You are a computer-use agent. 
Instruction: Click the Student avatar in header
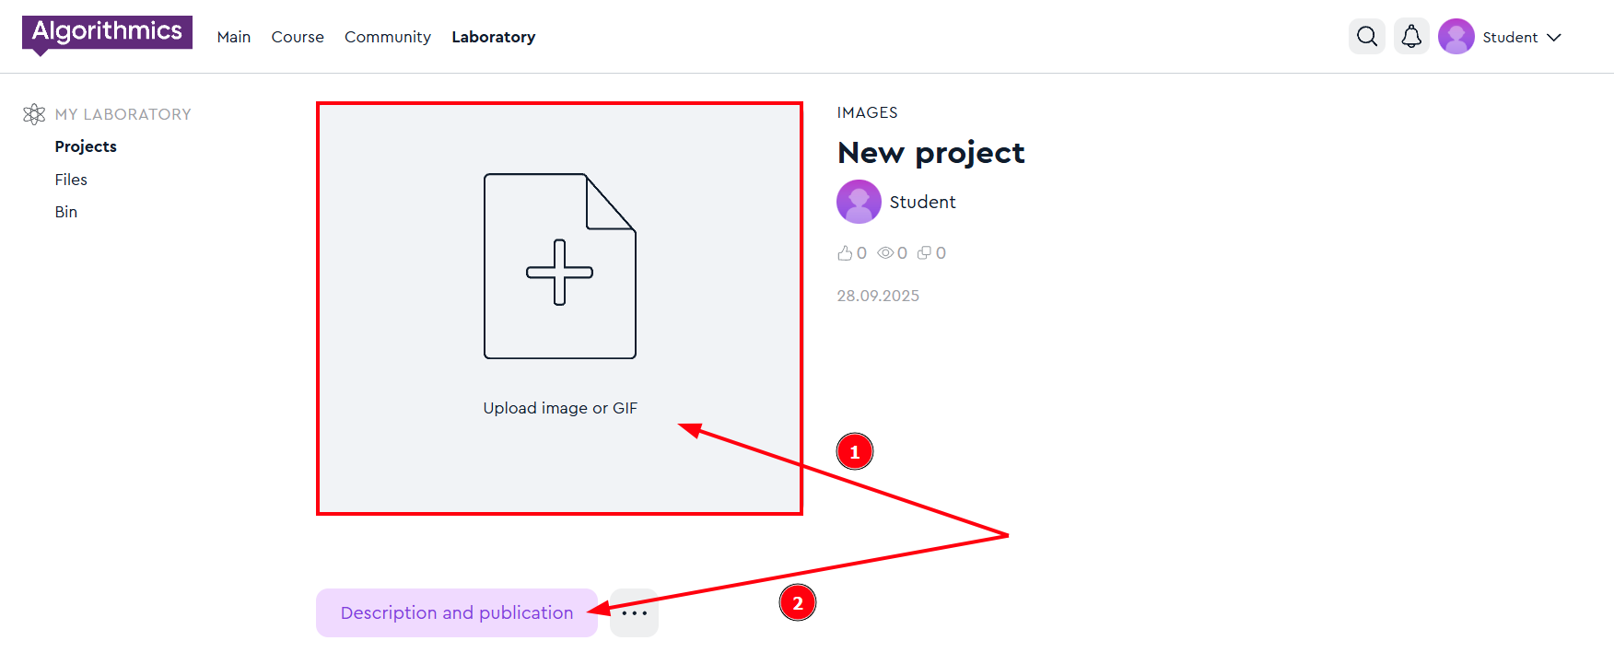tap(1456, 37)
